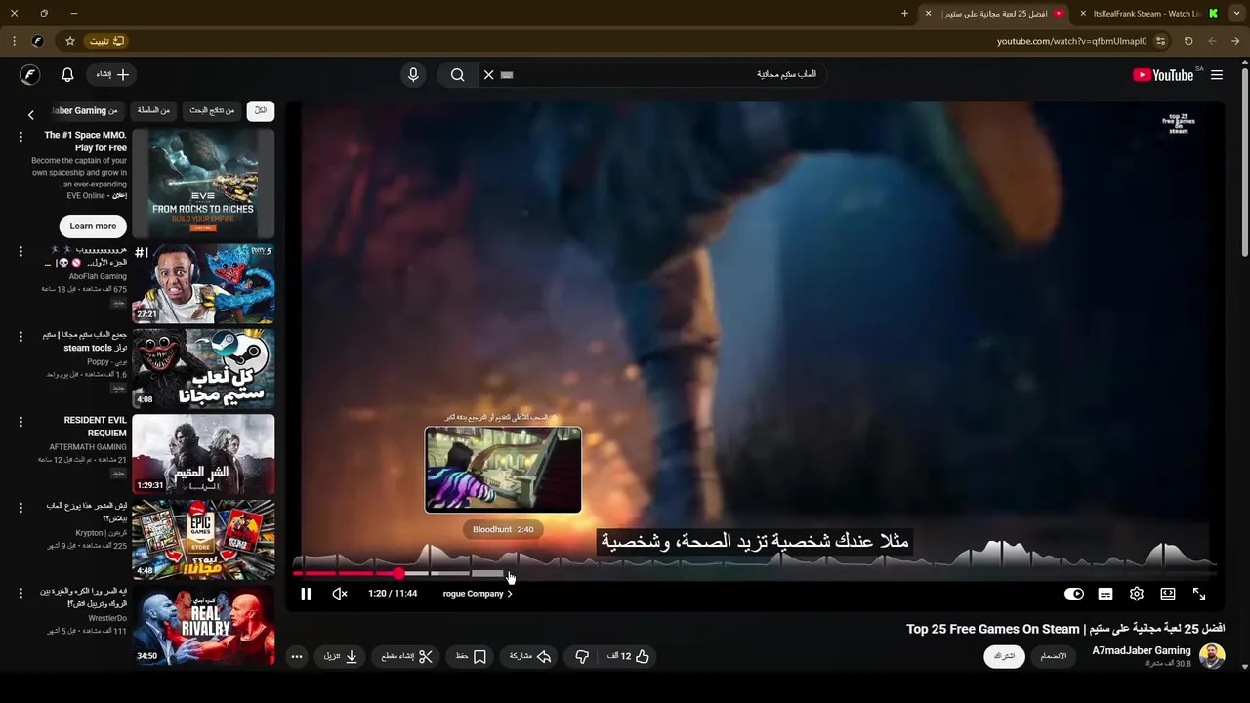
Task: Close the ItsRealFrank Stream tab
Action: pos(1083,14)
